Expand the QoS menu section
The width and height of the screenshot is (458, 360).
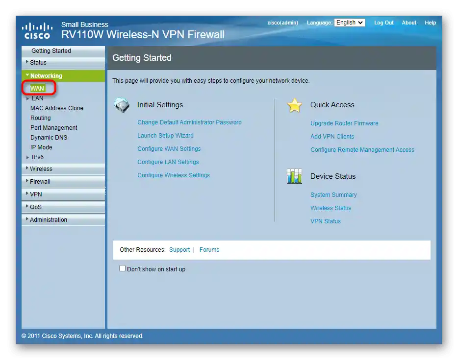63,207
